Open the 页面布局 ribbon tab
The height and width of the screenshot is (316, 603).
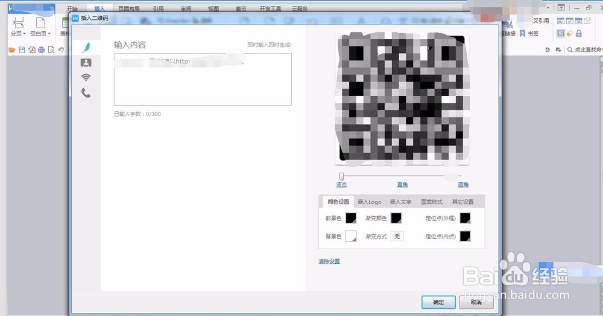click(129, 8)
